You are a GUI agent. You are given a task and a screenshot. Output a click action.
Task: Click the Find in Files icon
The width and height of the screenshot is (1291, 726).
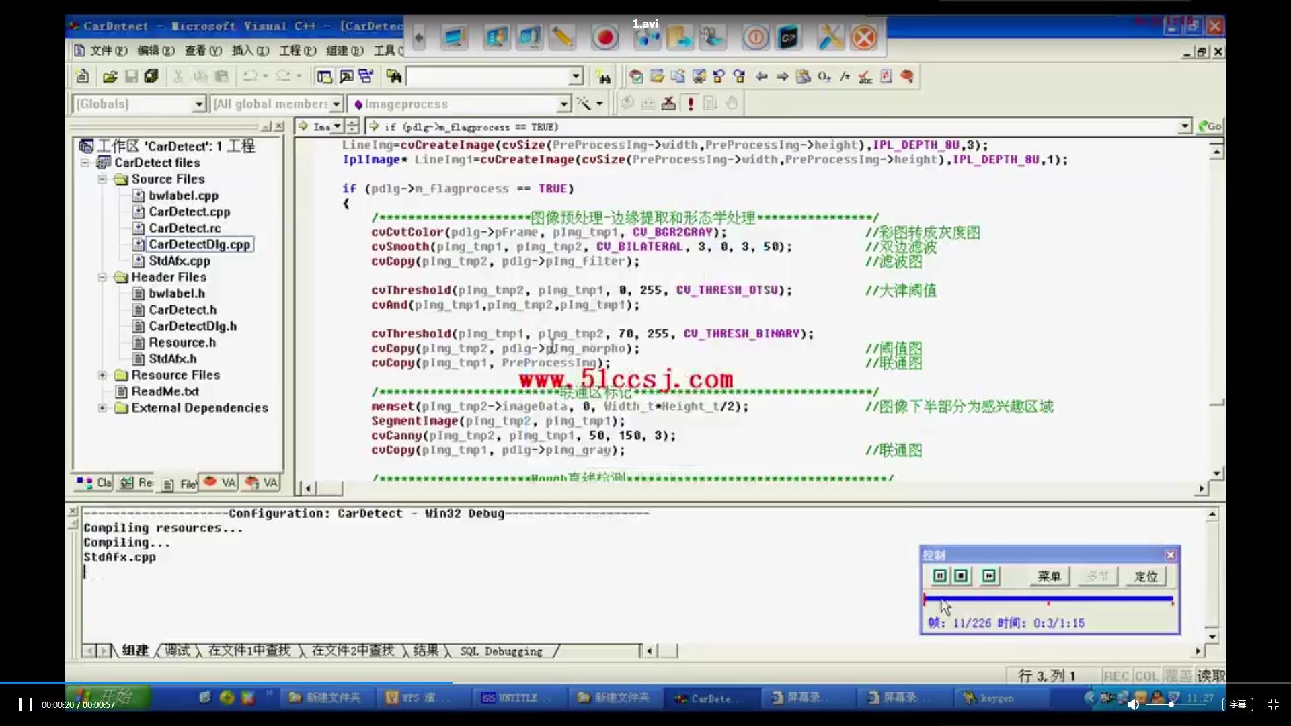click(x=393, y=77)
